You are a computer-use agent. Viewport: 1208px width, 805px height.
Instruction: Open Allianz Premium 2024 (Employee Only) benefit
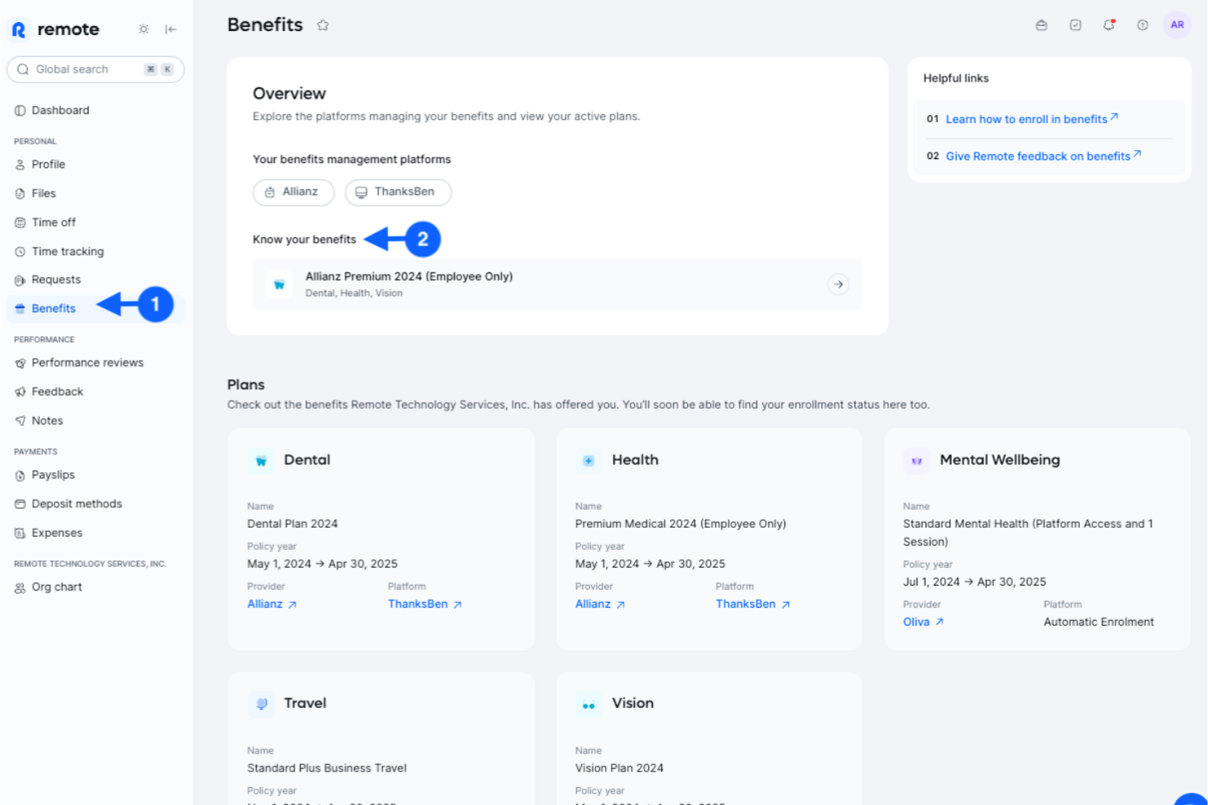(557, 285)
